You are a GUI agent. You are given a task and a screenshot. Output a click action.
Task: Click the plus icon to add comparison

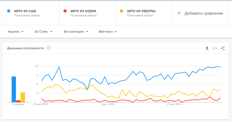point(179,13)
